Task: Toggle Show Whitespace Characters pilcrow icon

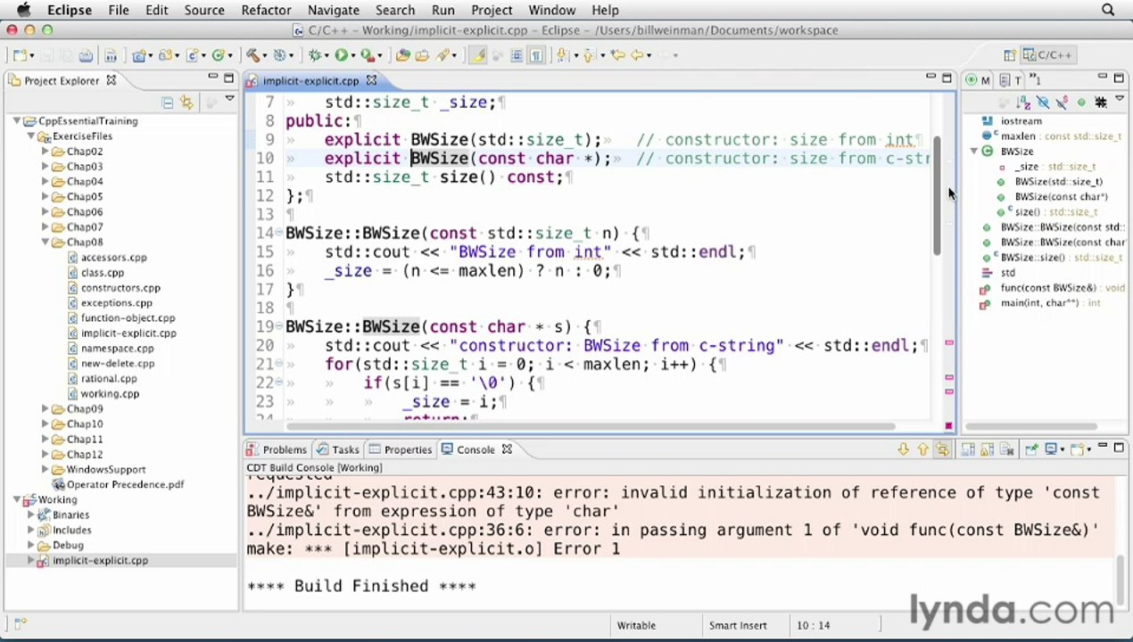Action: click(537, 55)
